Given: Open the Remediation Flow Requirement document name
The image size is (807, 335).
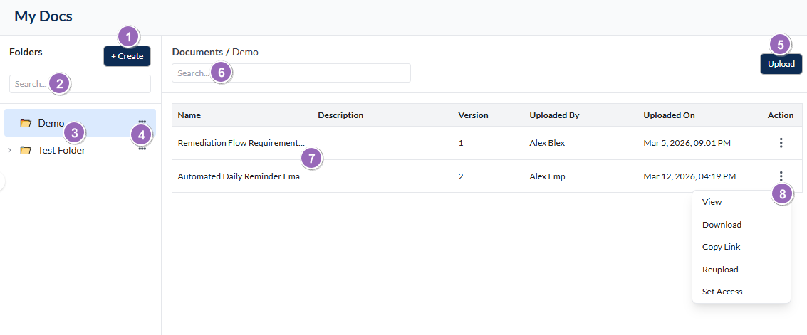Looking at the screenshot, I should point(241,143).
